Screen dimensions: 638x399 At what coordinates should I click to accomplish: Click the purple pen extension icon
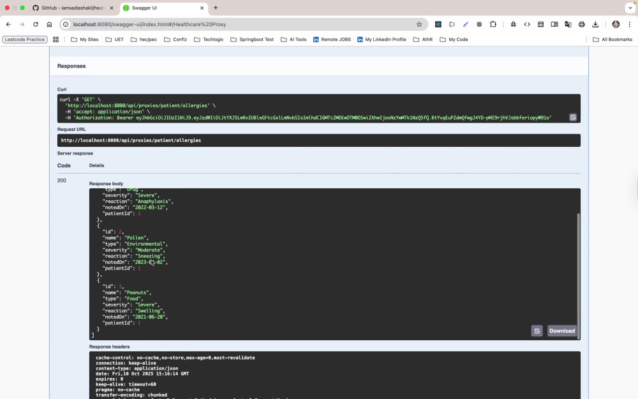(466, 24)
